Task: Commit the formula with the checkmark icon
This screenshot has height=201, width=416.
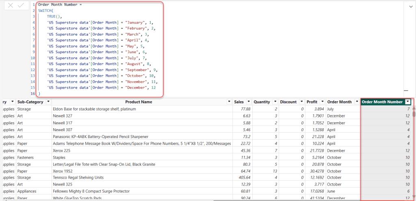Action: pos(21,5)
